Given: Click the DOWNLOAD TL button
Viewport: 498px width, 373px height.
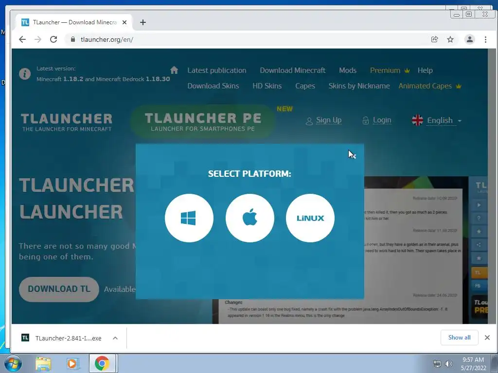Looking at the screenshot, I should pyautogui.click(x=59, y=289).
